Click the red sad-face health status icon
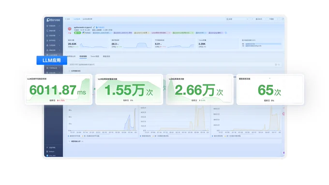The height and width of the screenshot is (185, 329). (70, 28)
